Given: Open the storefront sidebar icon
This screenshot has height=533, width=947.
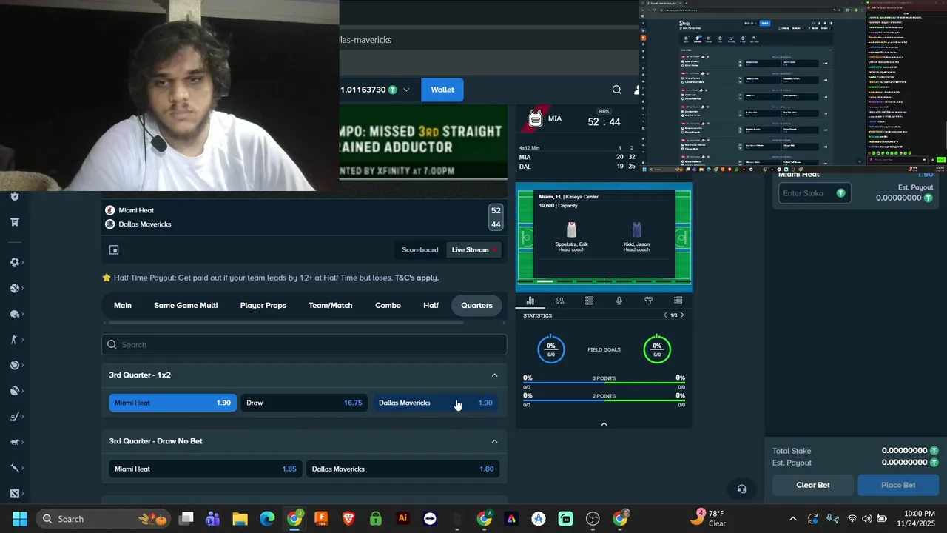Looking at the screenshot, I should pos(15,222).
